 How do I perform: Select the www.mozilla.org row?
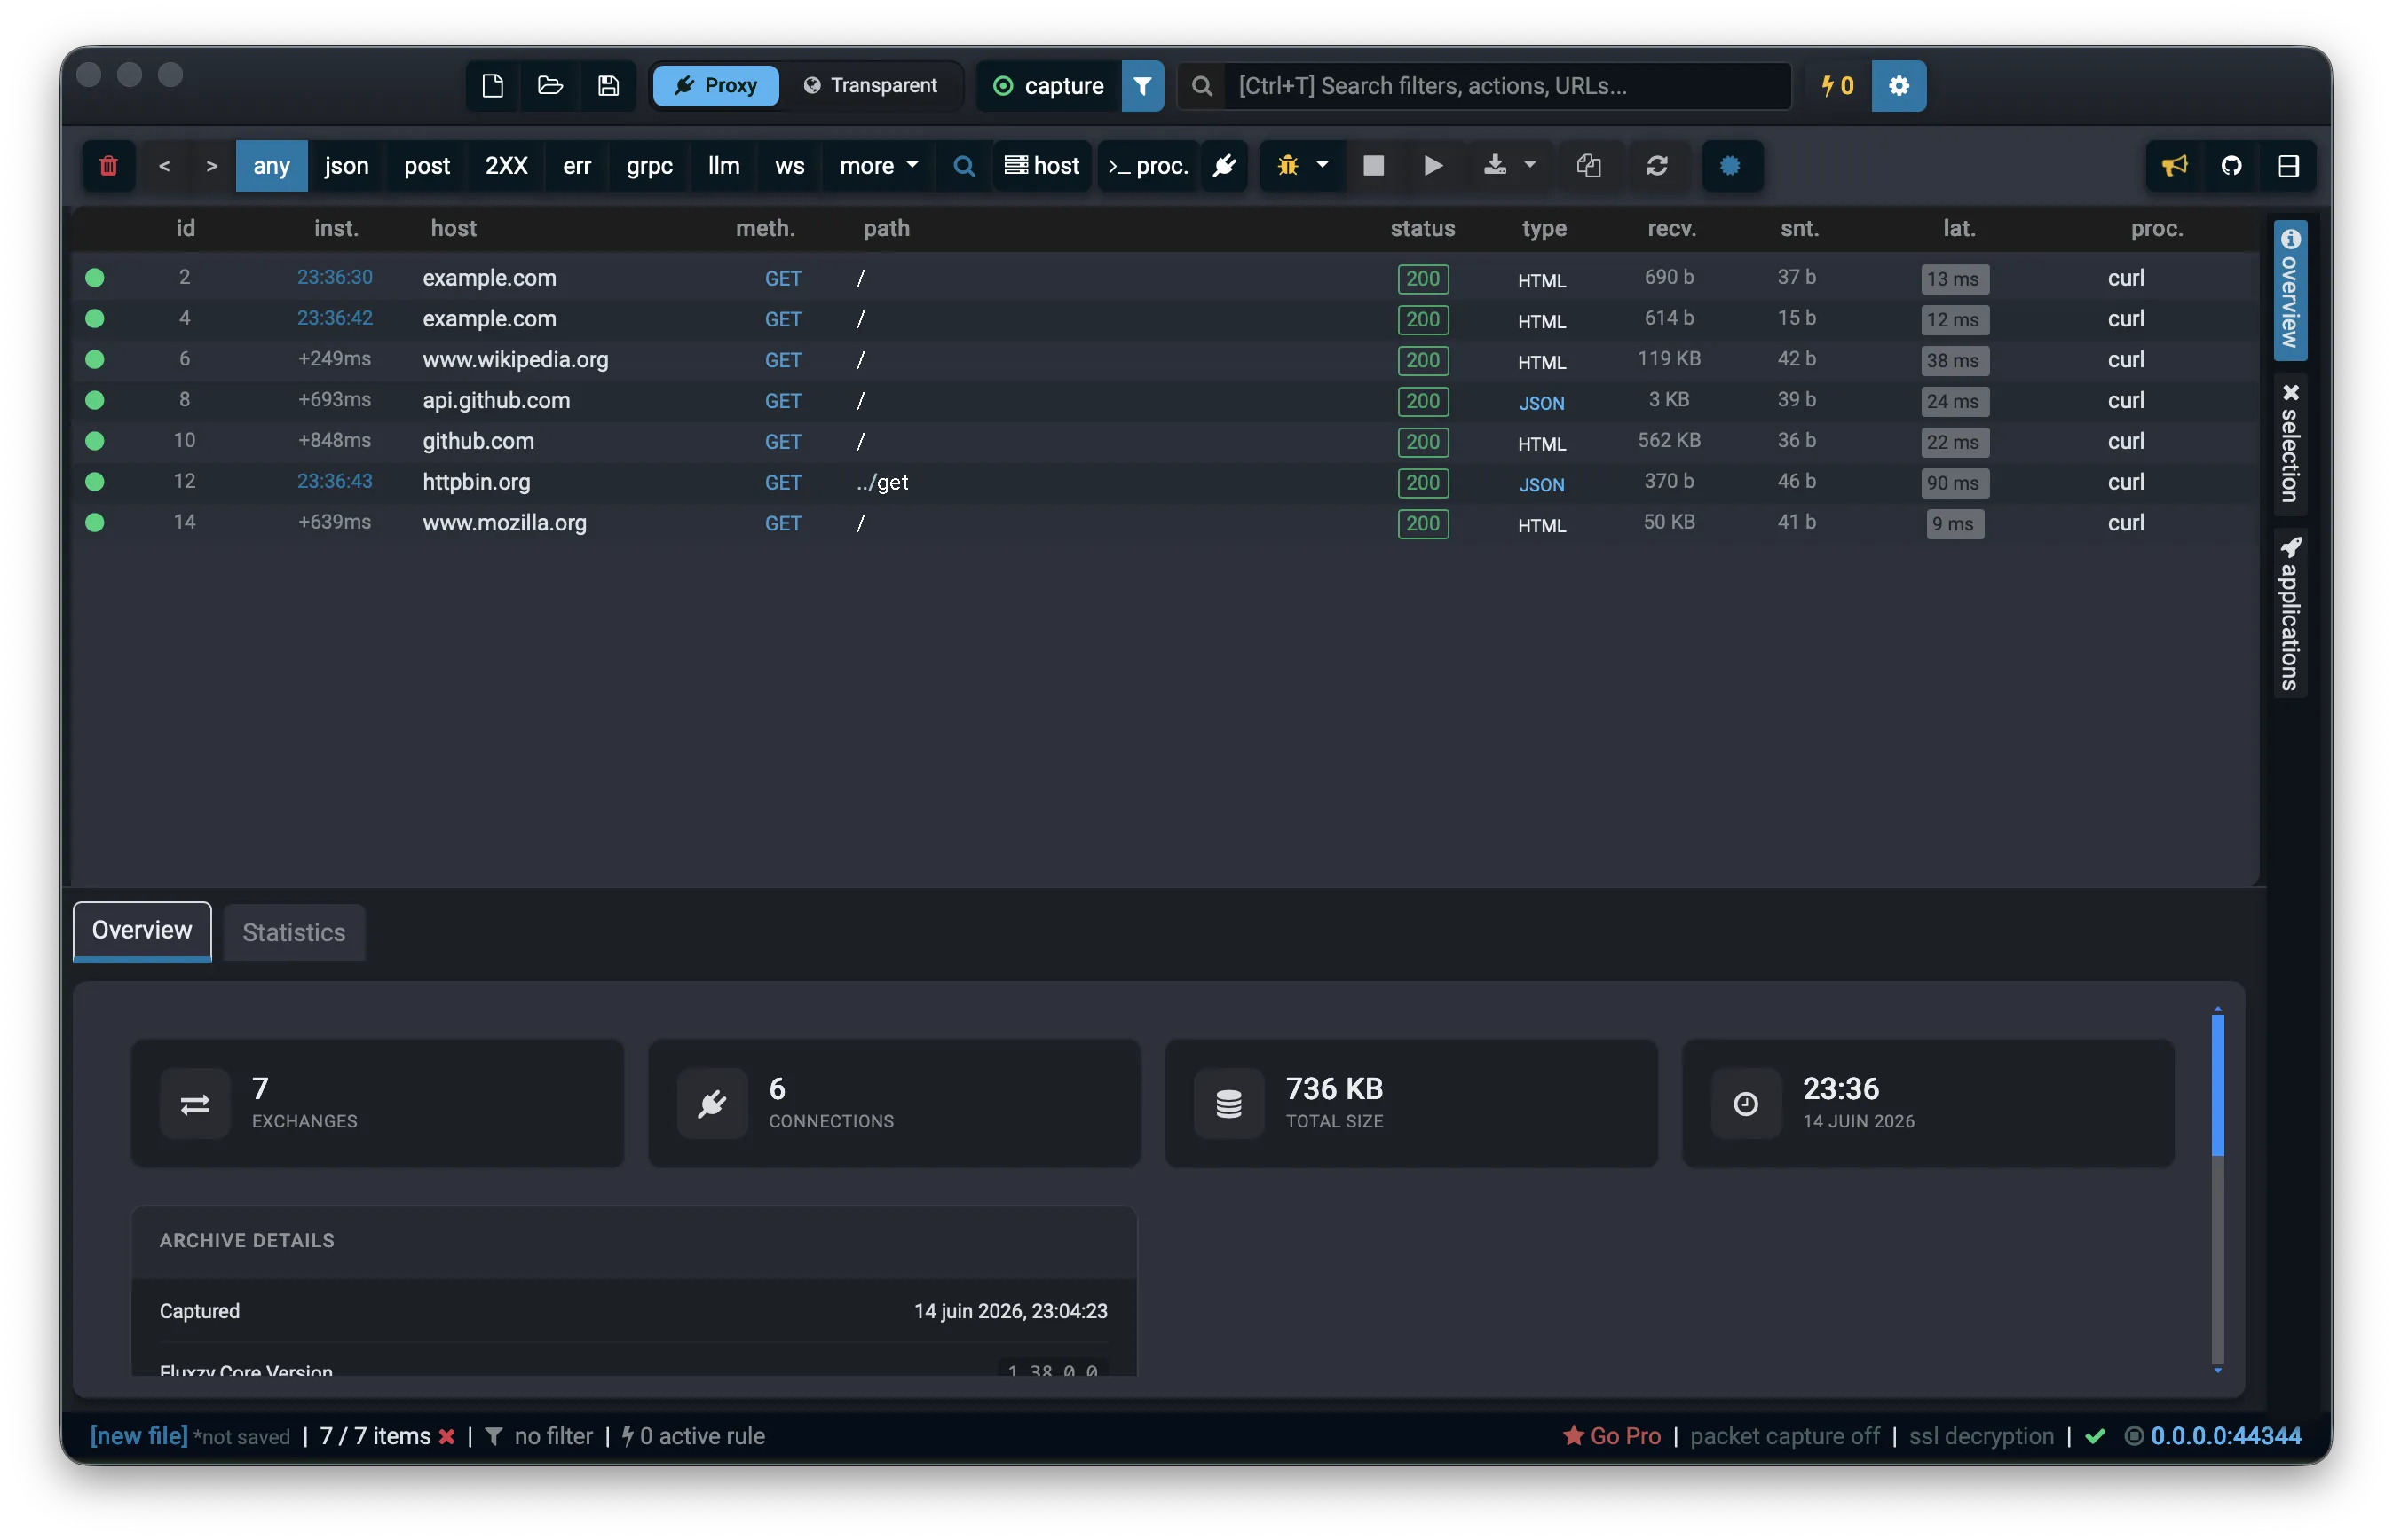click(1165, 523)
